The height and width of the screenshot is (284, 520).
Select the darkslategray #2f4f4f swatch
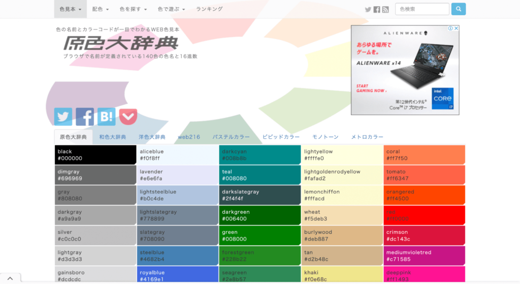tap(259, 195)
